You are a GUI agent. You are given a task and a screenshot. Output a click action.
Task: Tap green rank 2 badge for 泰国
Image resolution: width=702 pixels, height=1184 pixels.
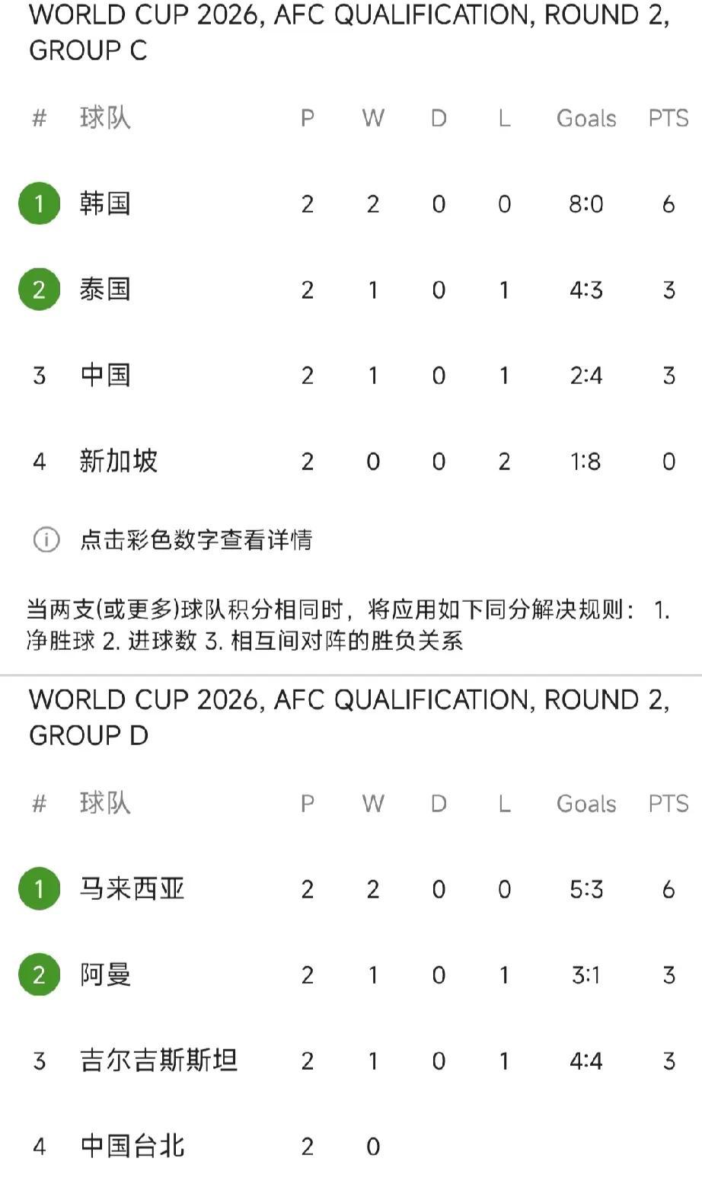coord(39,290)
